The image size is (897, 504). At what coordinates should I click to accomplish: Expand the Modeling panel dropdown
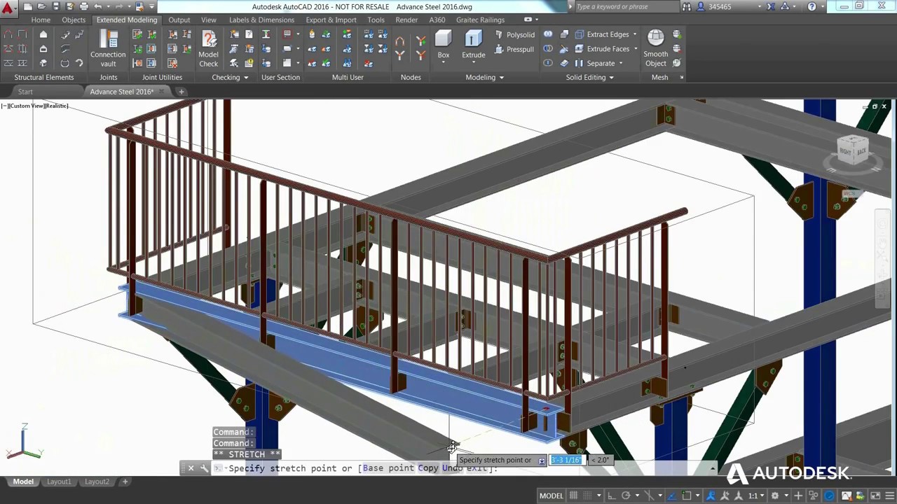click(x=501, y=78)
